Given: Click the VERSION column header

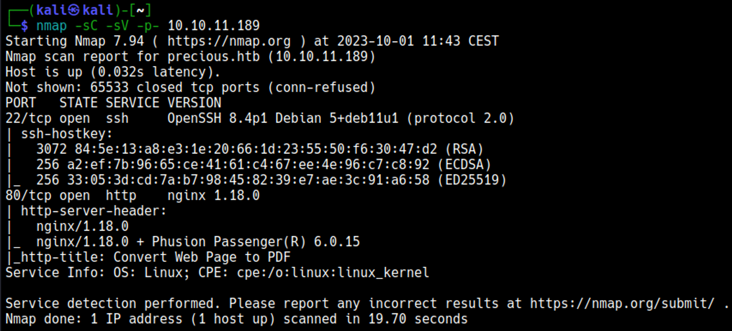Looking at the screenshot, I should pos(194,103).
